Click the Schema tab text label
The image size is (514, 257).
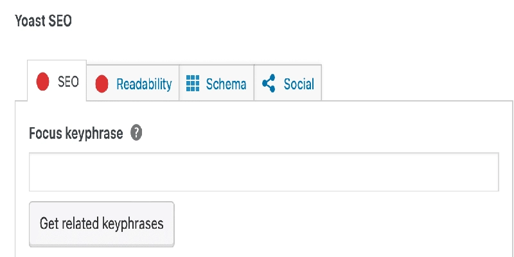(x=226, y=84)
